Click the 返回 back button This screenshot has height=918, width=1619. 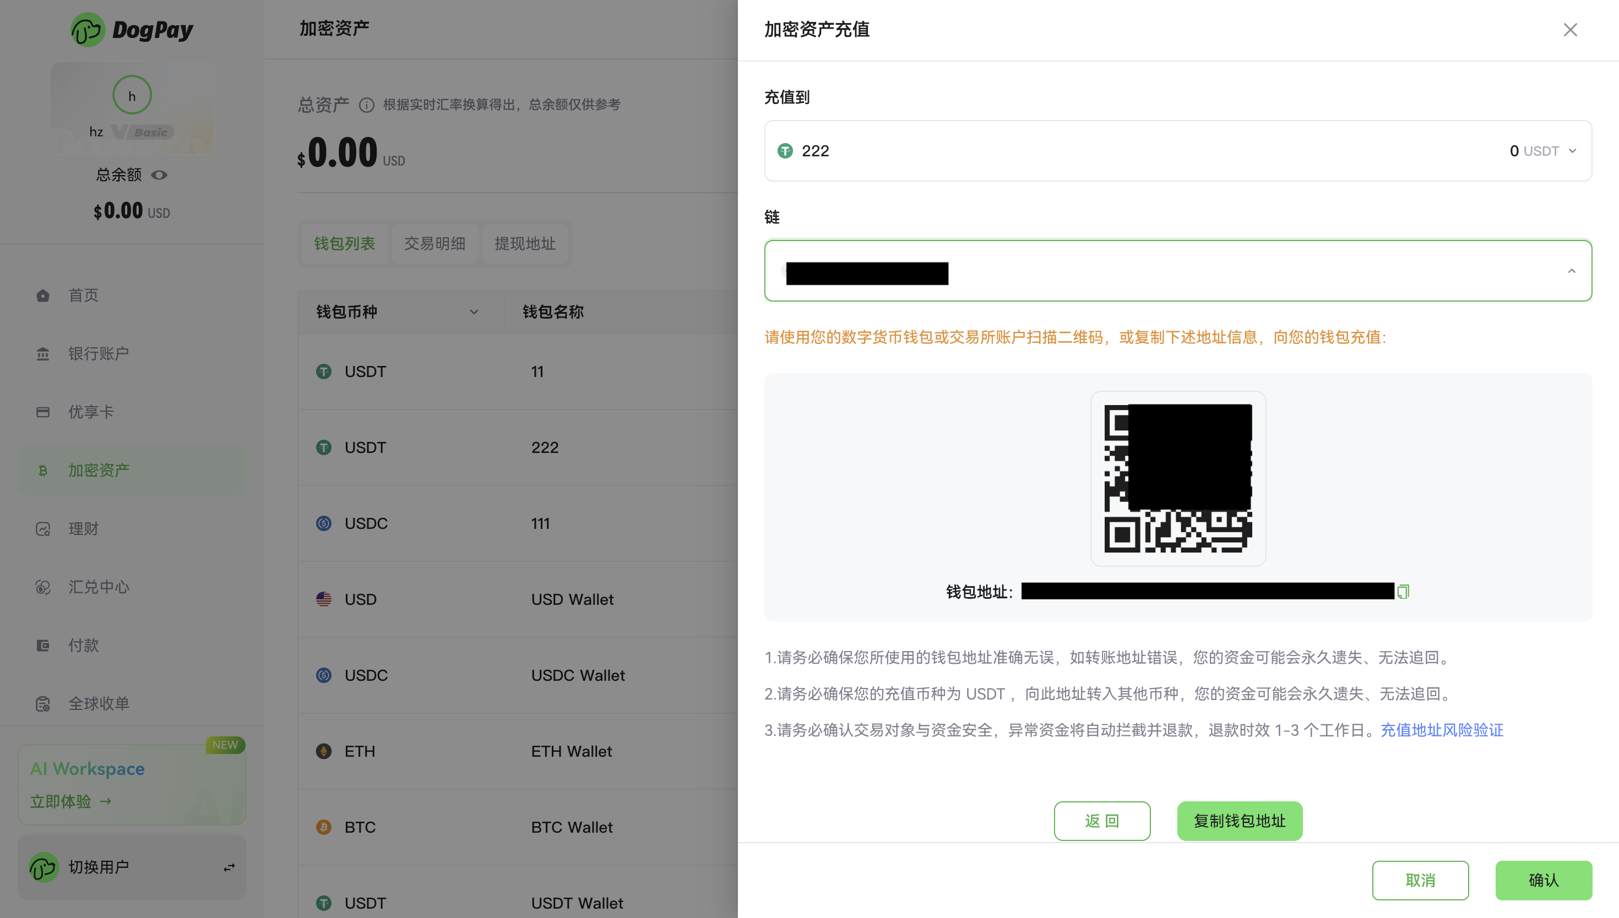pos(1102,821)
